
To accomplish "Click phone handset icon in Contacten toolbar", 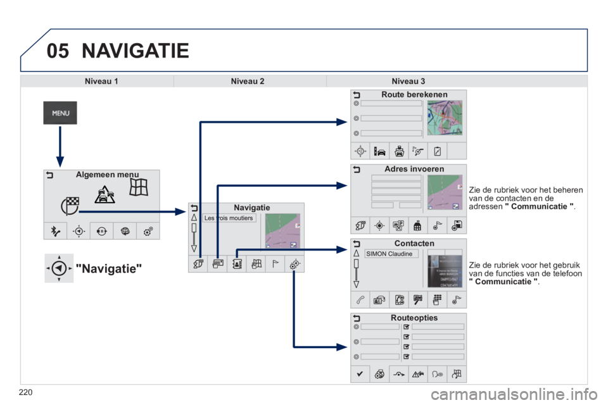I will pyautogui.click(x=360, y=300).
